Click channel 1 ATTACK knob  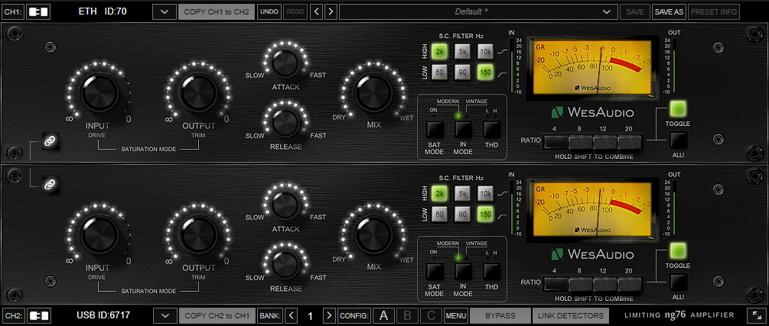click(x=285, y=63)
